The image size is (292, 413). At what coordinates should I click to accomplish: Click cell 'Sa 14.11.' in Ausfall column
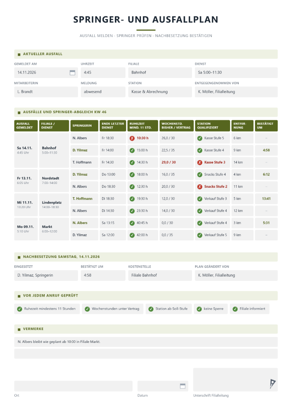click(x=26, y=150)
